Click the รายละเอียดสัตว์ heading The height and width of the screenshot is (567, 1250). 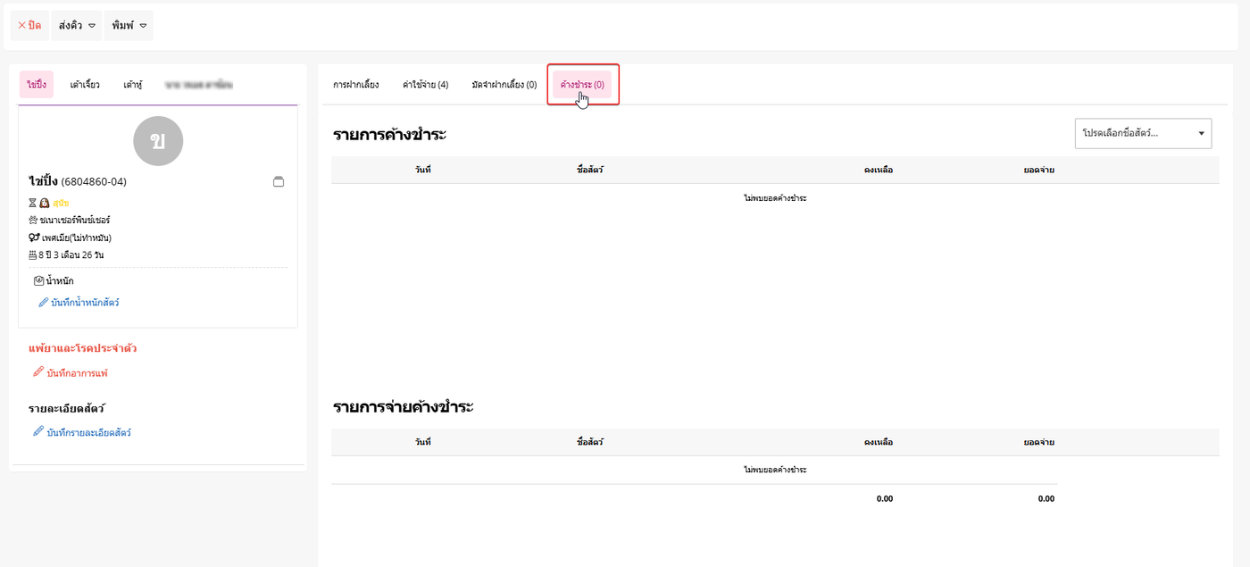coord(67,408)
